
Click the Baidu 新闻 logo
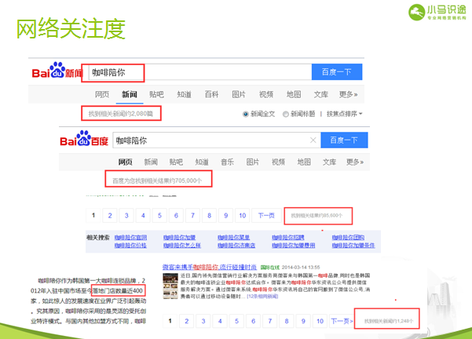(x=57, y=71)
